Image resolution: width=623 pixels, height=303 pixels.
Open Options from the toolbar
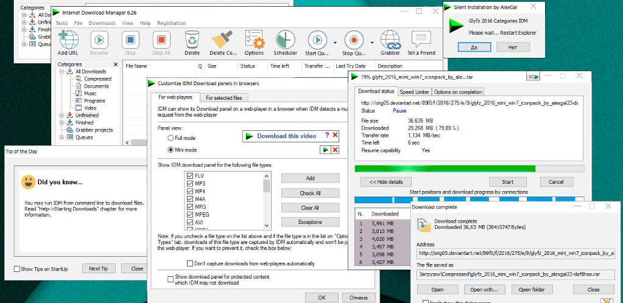click(255, 40)
